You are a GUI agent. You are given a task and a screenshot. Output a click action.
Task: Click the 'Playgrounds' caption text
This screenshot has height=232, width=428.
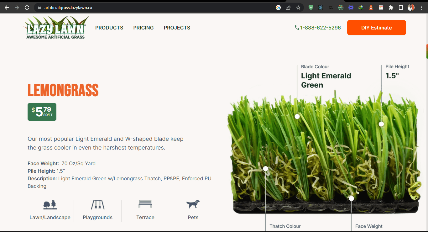click(98, 217)
